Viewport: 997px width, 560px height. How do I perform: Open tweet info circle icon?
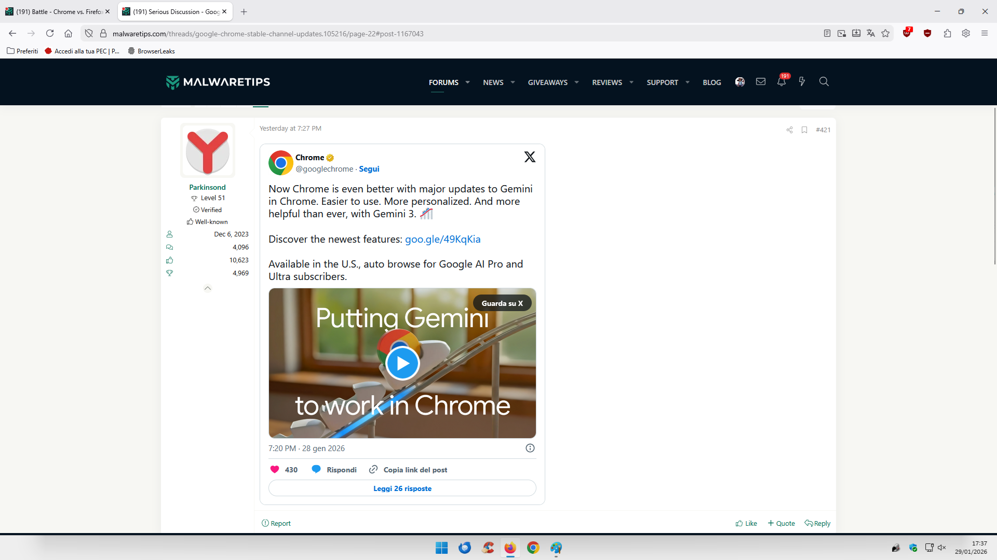point(530,449)
